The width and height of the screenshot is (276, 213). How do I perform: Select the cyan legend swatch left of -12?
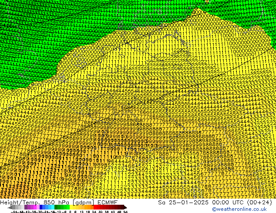pyautogui.click(x=53, y=207)
